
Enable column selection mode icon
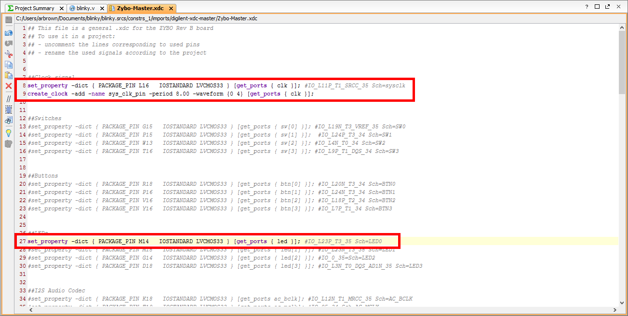[x=8, y=110]
